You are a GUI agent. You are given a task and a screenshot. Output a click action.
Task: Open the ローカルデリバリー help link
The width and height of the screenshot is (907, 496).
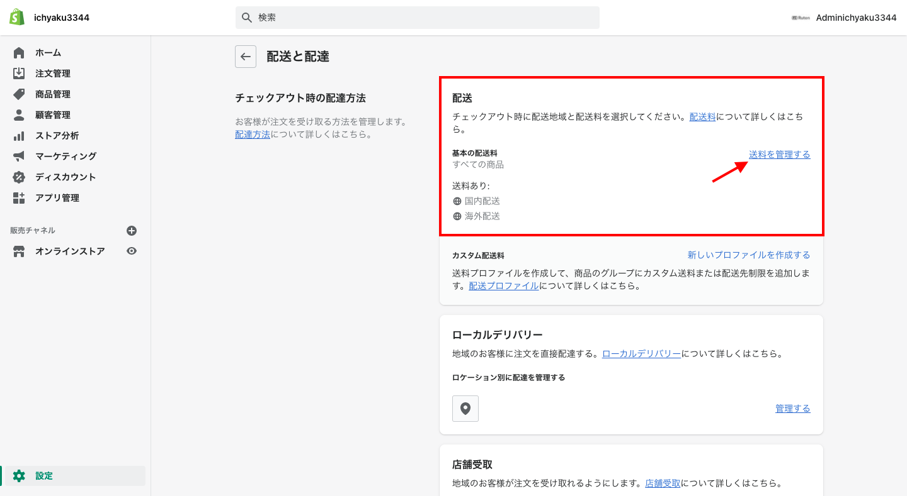tap(642, 354)
